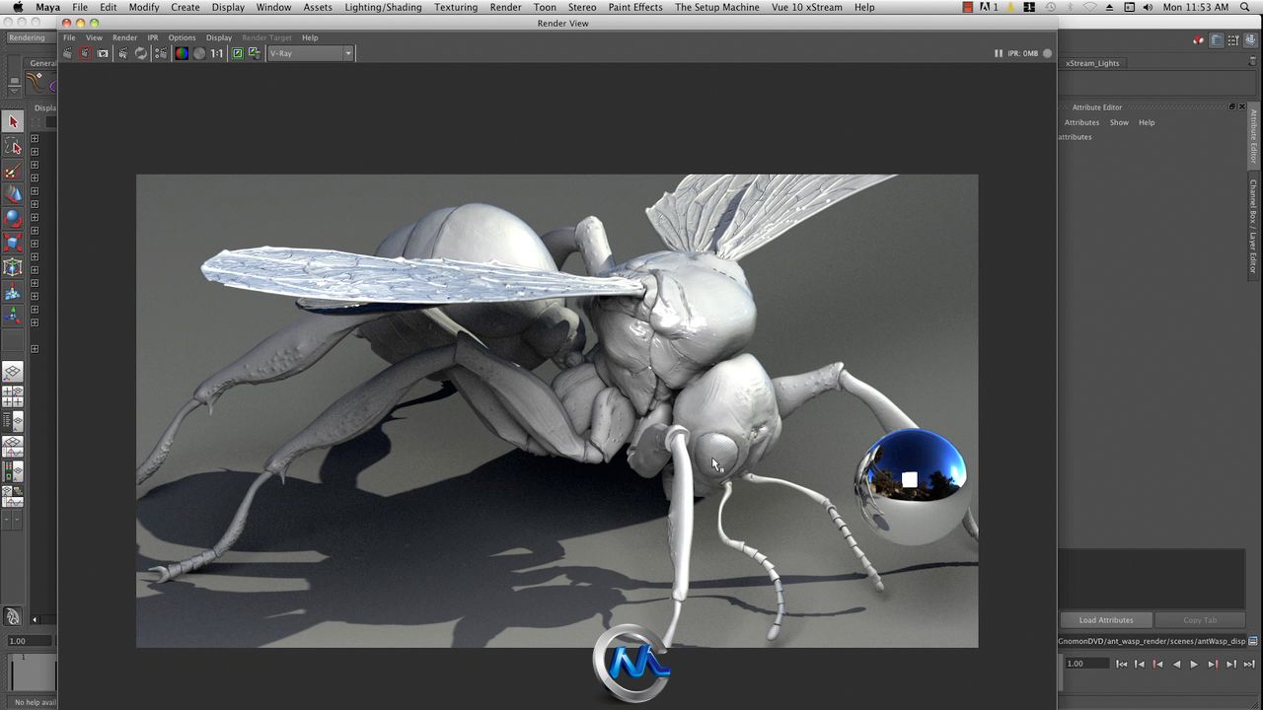This screenshot has height=710, width=1263.
Task: Open Lighting/Shading in Maya menu bar
Action: click(383, 7)
